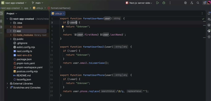Screen dimensions: 211x101
Task: Select pnpm-lock.yaml in project tree
Action: point(24,63)
